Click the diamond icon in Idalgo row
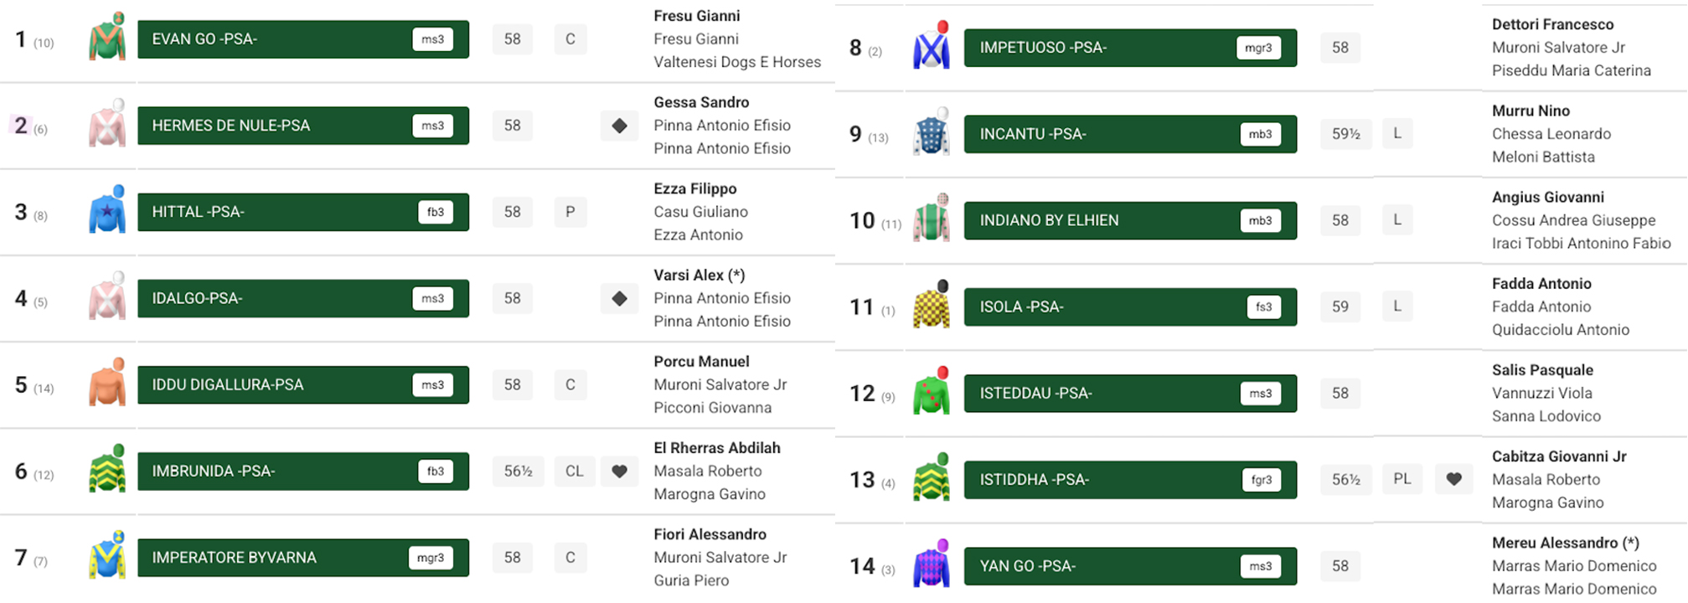Image resolution: width=1688 pixels, height=603 pixels. click(x=619, y=298)
